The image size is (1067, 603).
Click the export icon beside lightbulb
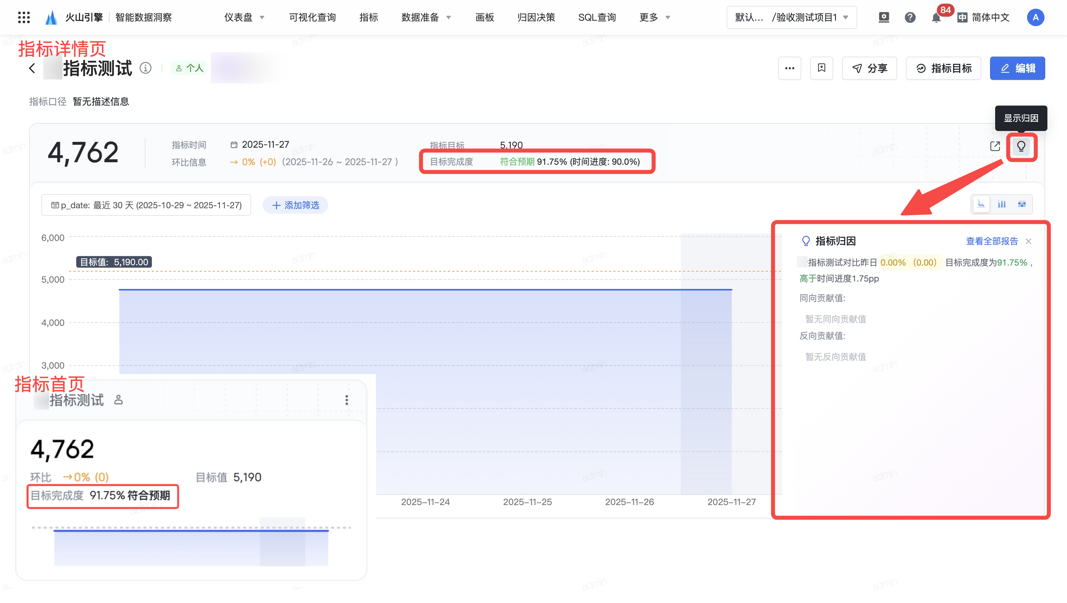995,146
